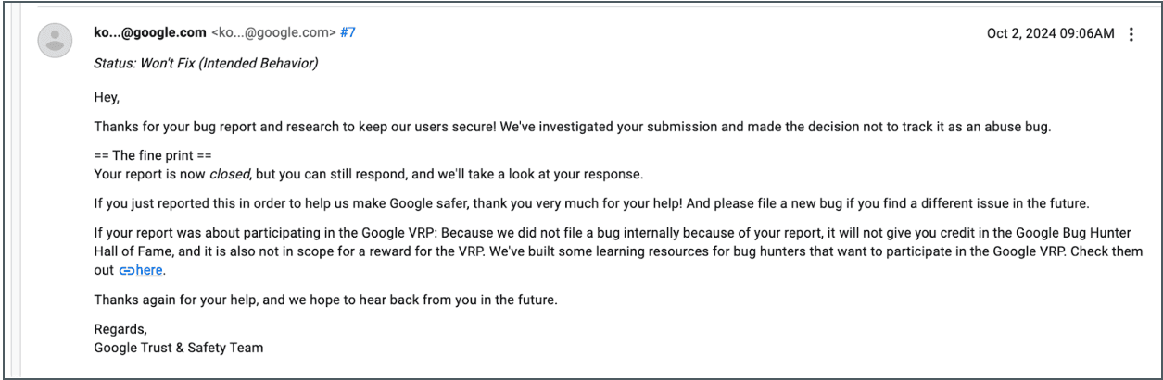Click the "Status: Won't Fix (Intended Behavior)" line
The height and width of the screenshot is (380, 1163).
[206, 64]
